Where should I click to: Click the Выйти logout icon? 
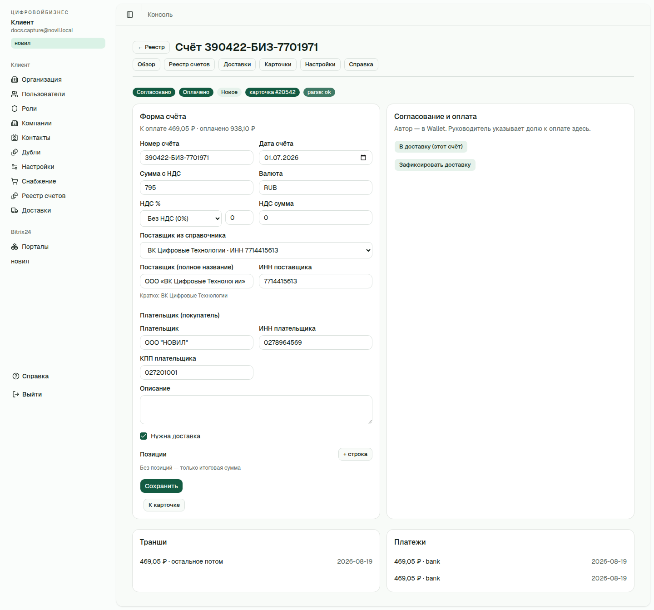(16, 394)
